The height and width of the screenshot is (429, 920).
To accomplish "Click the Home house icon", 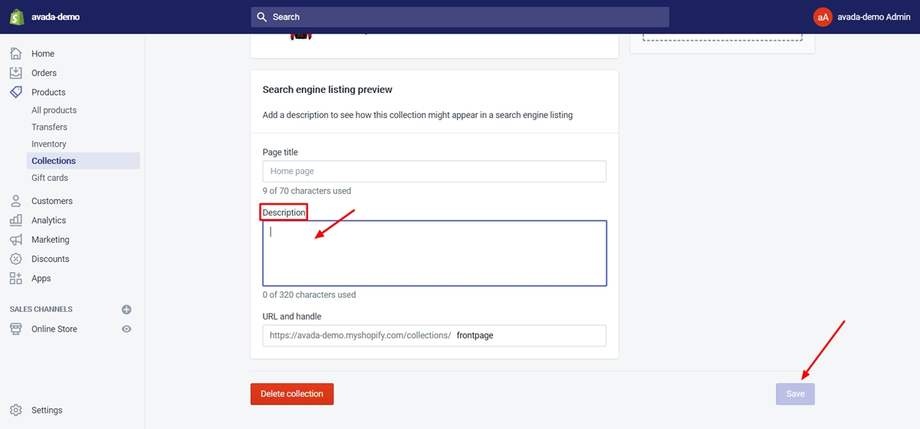I will (x=16, y=54).
